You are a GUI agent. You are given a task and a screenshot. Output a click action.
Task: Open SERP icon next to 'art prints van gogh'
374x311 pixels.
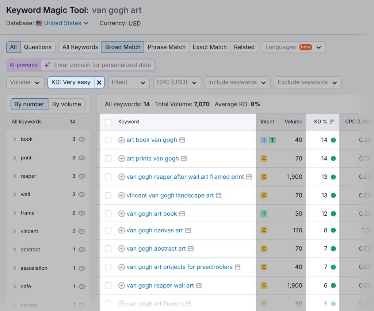pyautogui.click(x=184, y=159)
